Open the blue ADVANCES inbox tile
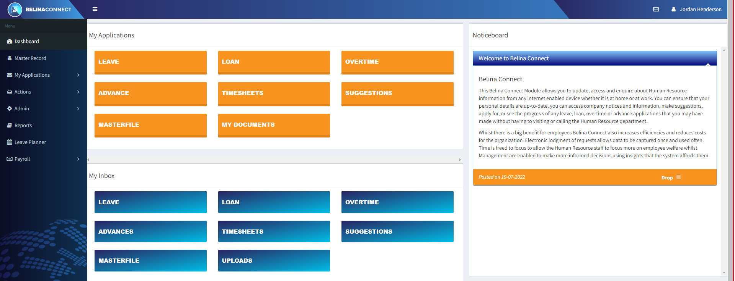This screenshot has width=735, height=281. [x=150, y=231]
